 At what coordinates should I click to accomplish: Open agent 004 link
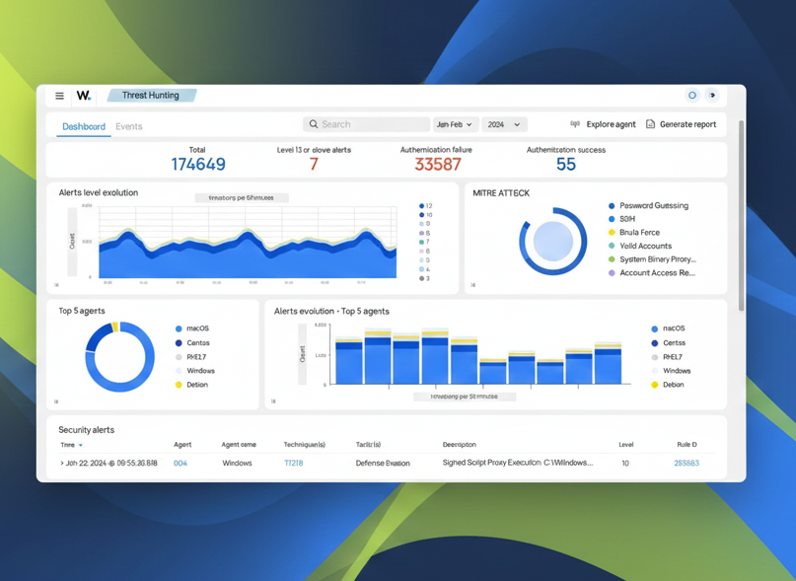(x=181, y=463)
